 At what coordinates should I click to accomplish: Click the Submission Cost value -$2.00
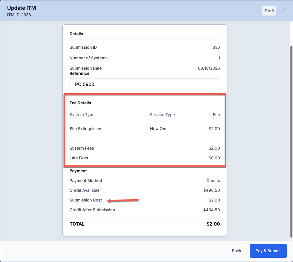[x=213, y=200]
